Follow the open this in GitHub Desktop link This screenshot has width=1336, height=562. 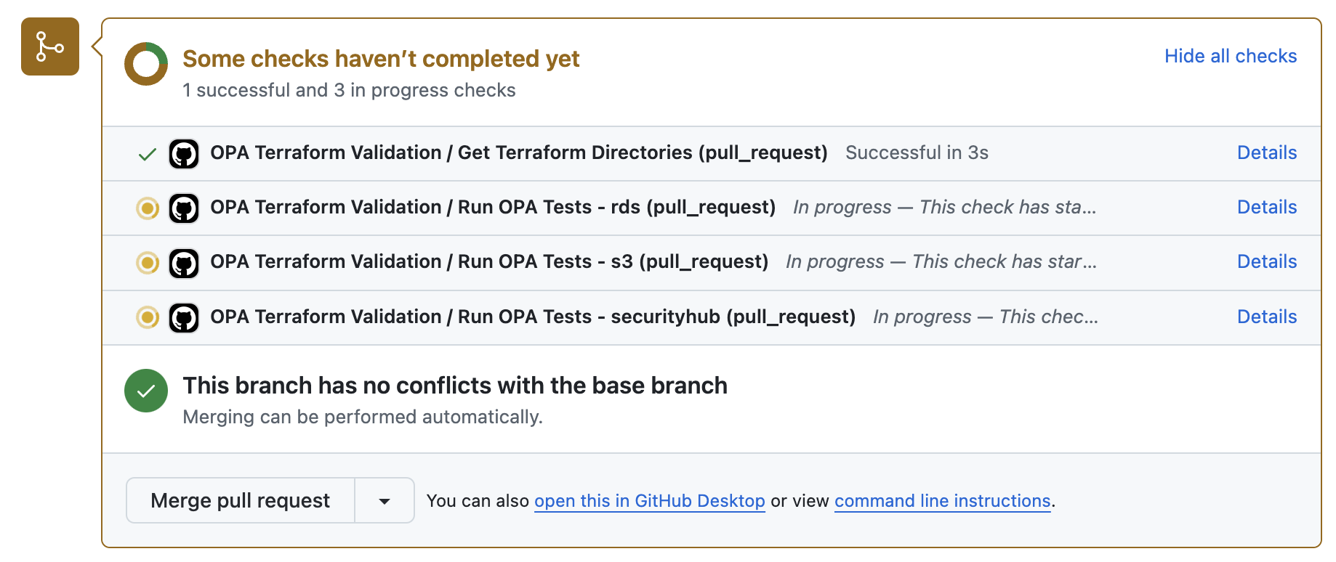[649, 501]
